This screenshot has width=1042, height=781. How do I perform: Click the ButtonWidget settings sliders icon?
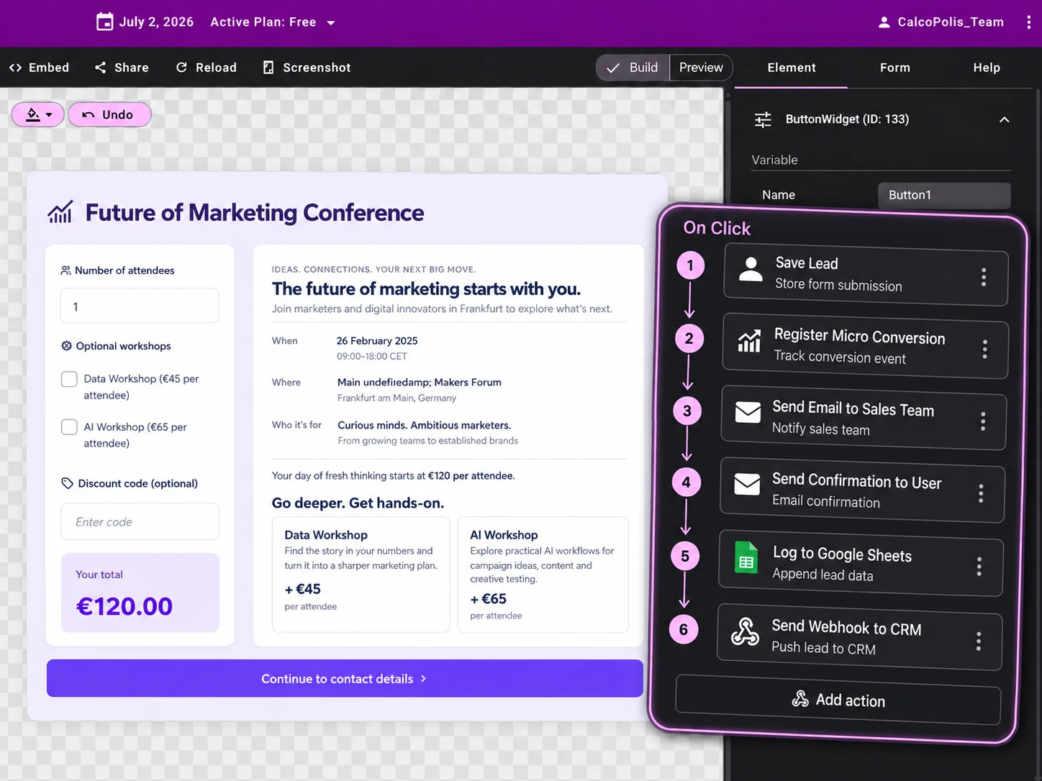(x=763, y=119)
